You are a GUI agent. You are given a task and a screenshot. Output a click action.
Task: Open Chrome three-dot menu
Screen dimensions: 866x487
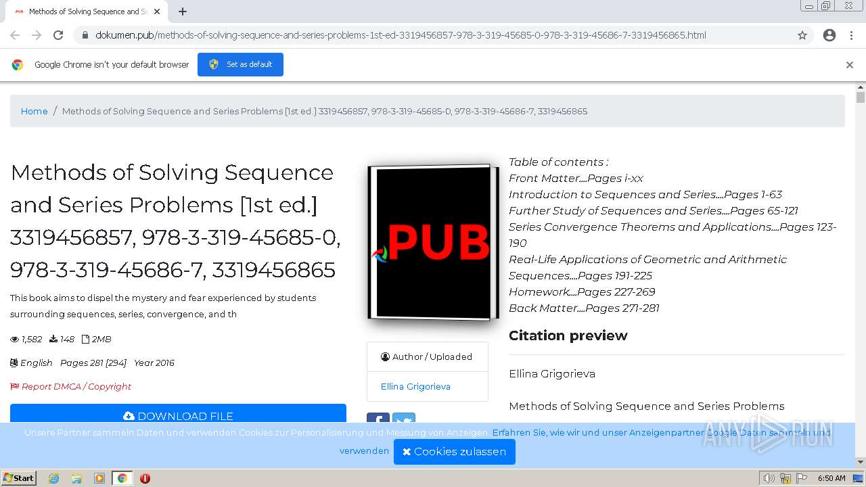coord(851,35)
